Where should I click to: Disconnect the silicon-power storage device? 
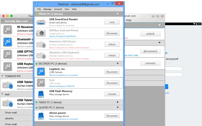click(112, 116)
